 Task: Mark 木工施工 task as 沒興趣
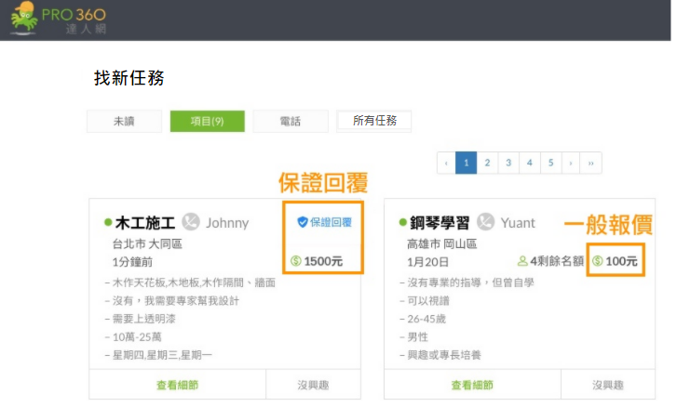point(312,385)
